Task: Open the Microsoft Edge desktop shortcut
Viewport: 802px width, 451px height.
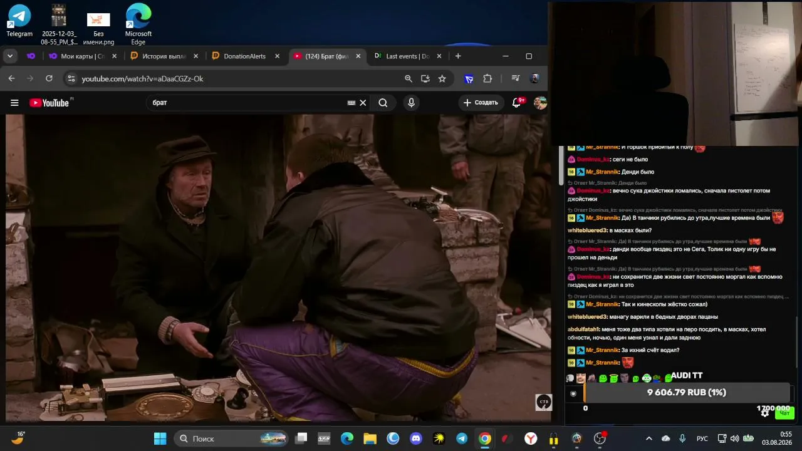Action: tap(138, 25)
